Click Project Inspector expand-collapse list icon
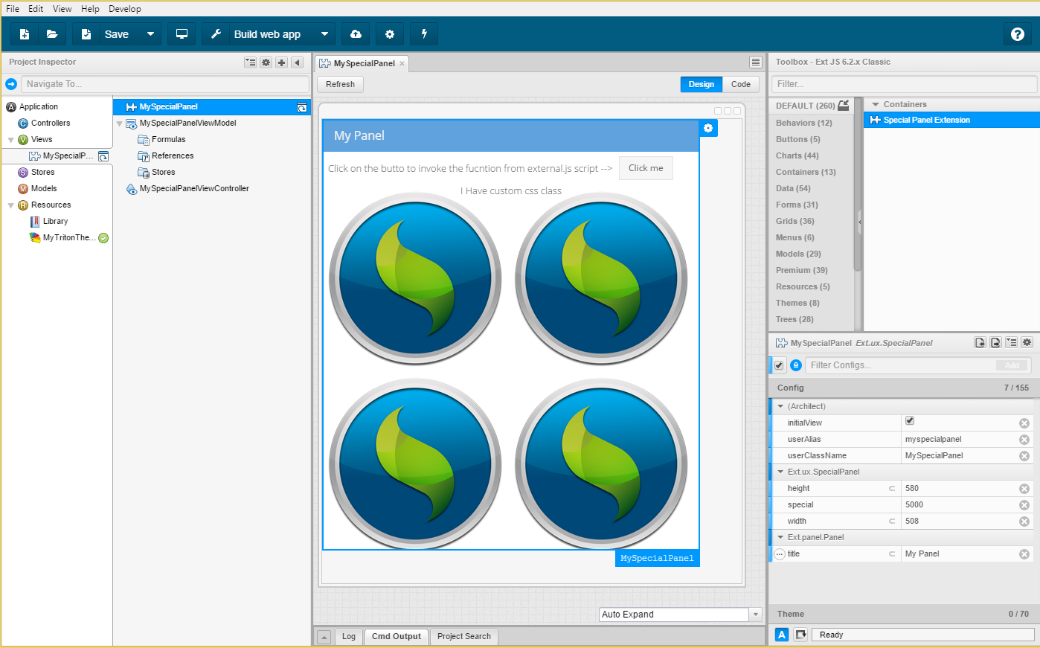Viewport: 1040px width, 648px height. tap(250, 62)
